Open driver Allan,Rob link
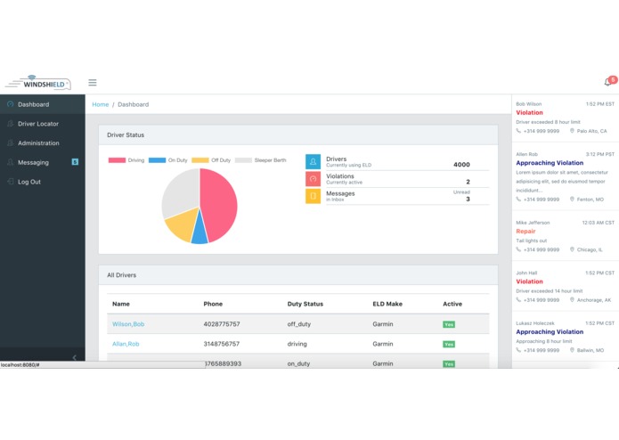 pos(126,344)
